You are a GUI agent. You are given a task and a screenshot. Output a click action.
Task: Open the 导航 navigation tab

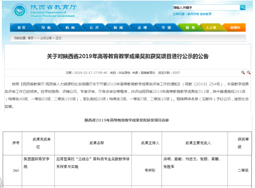click(x=46, y=28)
